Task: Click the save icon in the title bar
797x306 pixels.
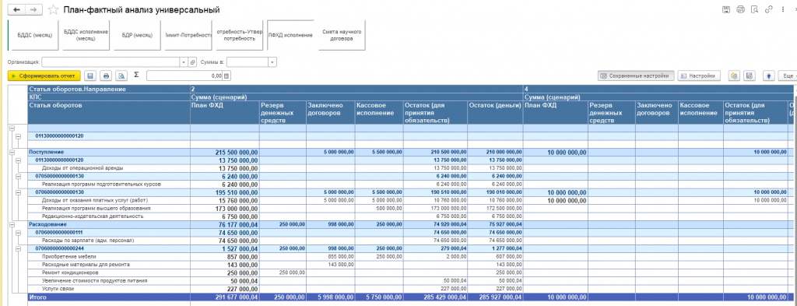Action: 726,9
